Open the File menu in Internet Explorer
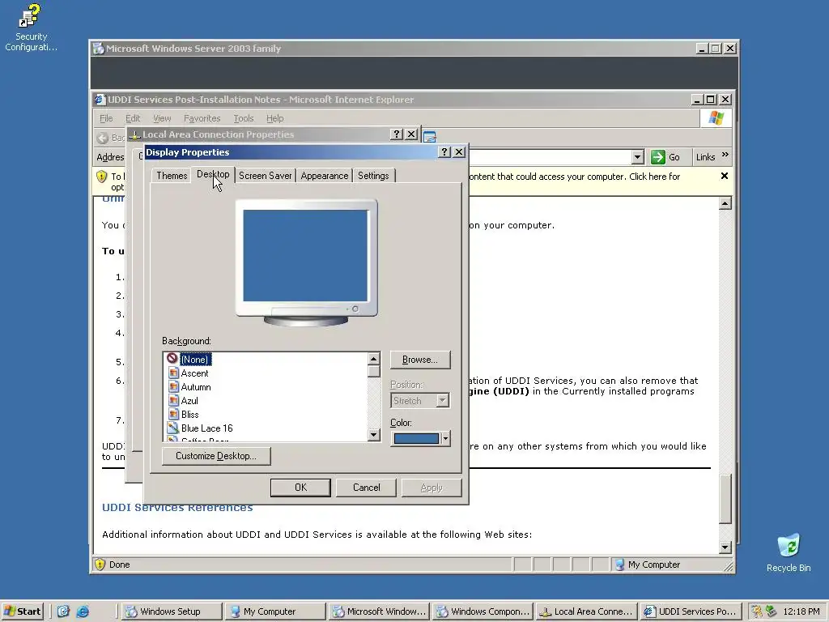The width and height of the screenshot is (829, 622). tap(106, 118)
